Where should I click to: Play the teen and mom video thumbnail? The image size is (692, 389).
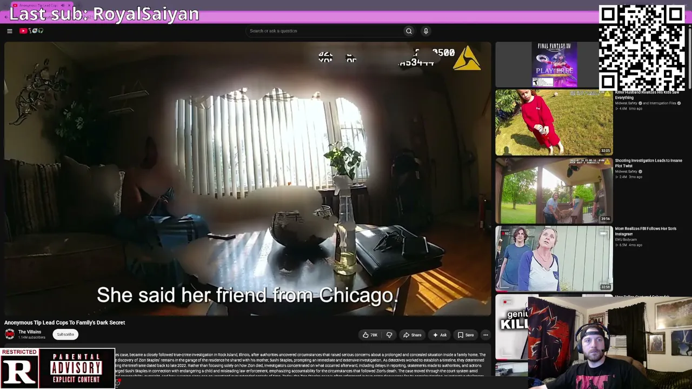(554, 259)
